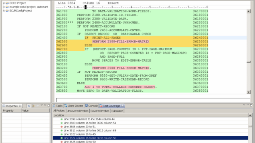Open the Properties view dropdown menu
The width and height of the screenshot is (255, 143).
[41, 105]
